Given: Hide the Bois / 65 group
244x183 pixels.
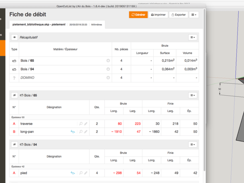Looking at the screenshot, I should click(15, 95).
